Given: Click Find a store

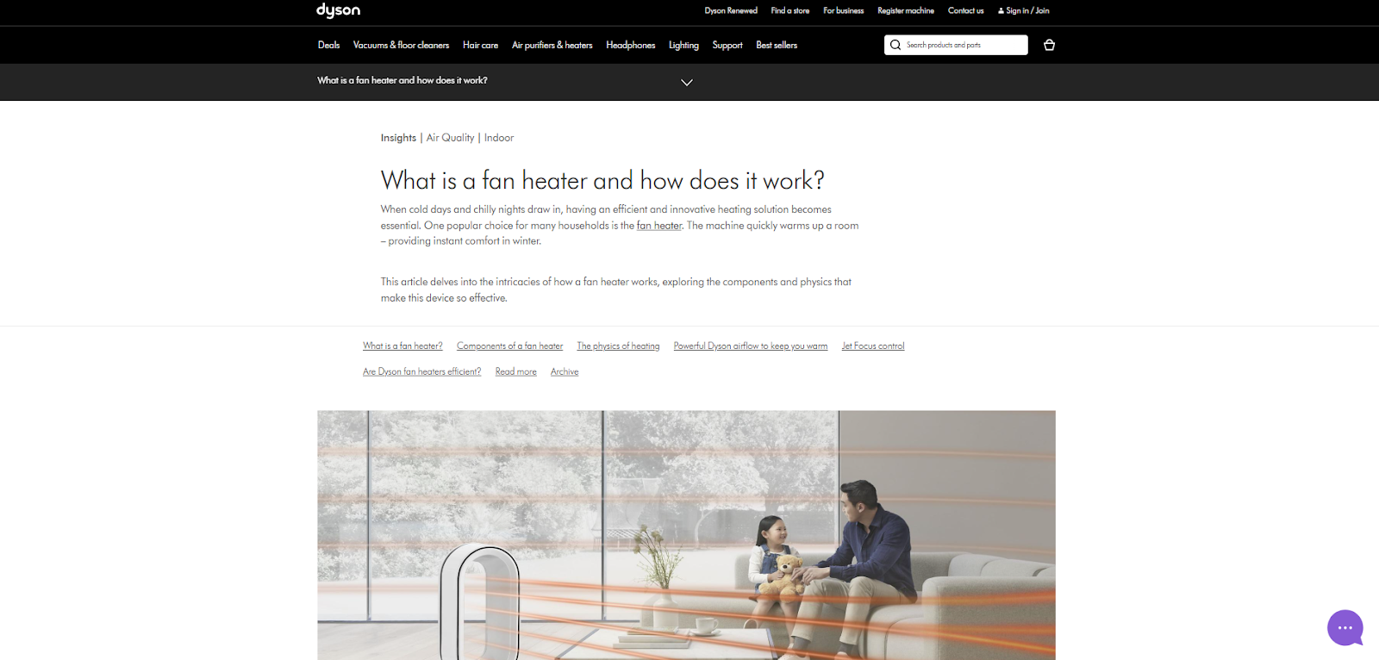Looking at the screenshot, I should tap(790, 10).
